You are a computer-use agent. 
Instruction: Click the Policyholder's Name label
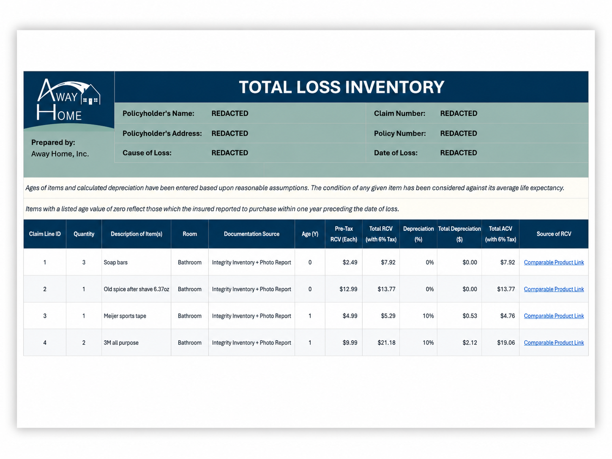[158, 113]
